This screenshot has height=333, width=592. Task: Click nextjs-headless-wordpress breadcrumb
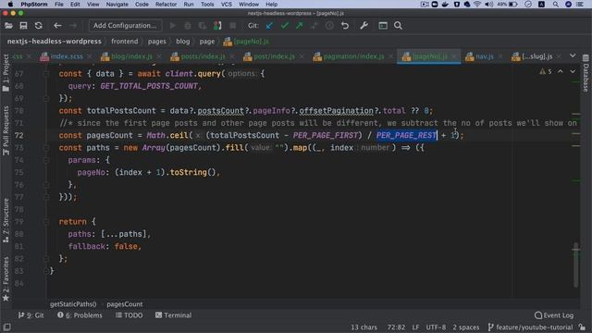(x=55, y=42)
